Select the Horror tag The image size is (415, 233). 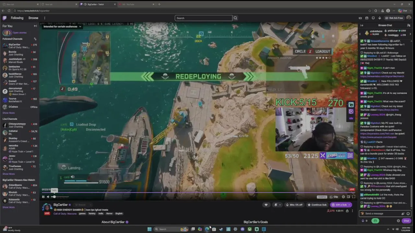click(x=109, y=214)
